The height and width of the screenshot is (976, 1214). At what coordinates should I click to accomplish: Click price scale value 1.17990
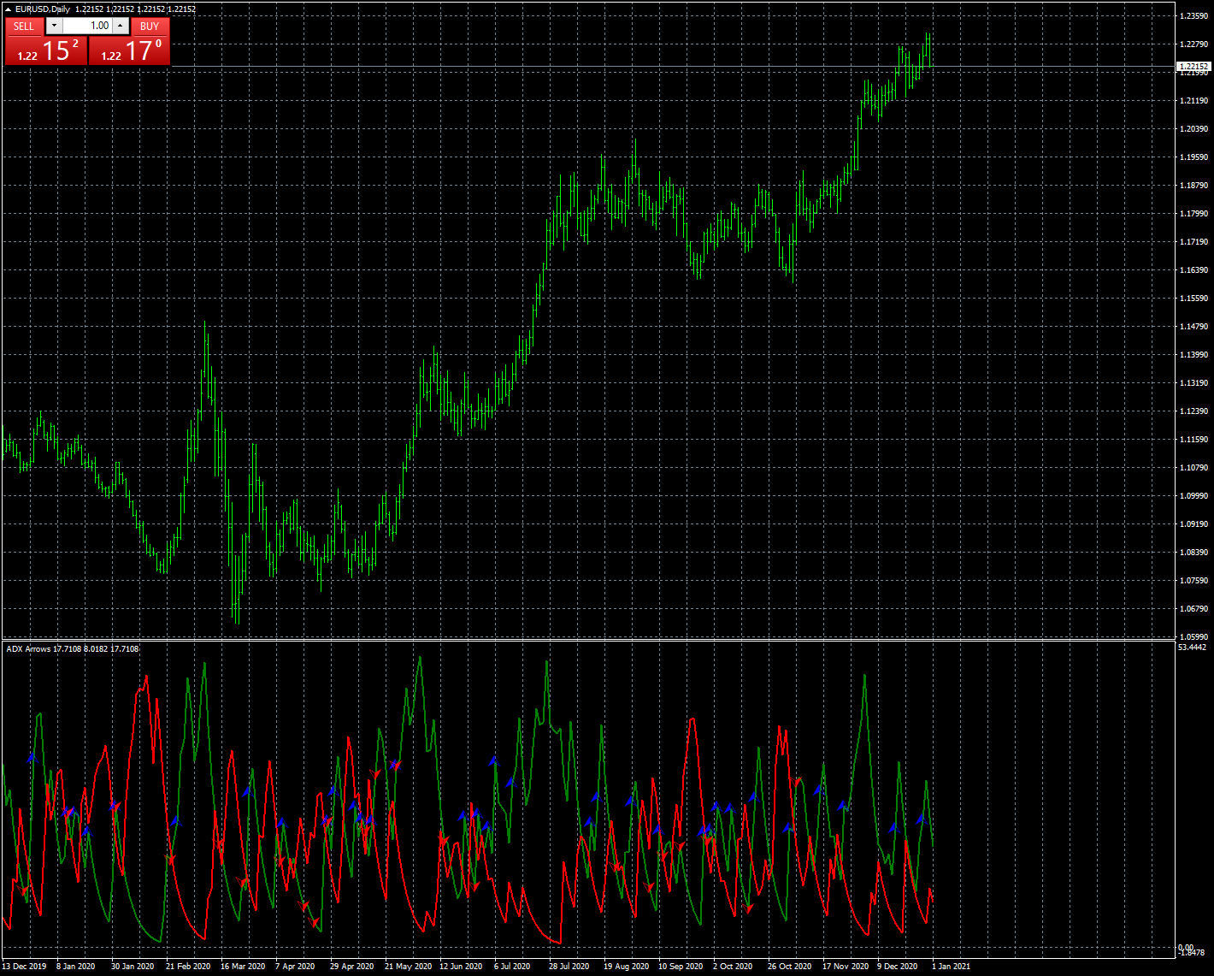tap(1193, 214)
